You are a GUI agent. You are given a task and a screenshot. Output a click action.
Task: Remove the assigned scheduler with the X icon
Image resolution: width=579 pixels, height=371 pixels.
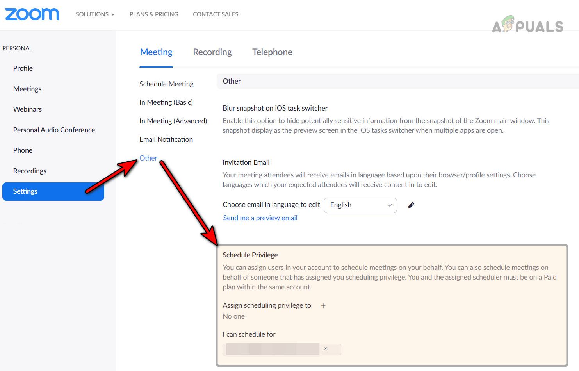point(326,349)
